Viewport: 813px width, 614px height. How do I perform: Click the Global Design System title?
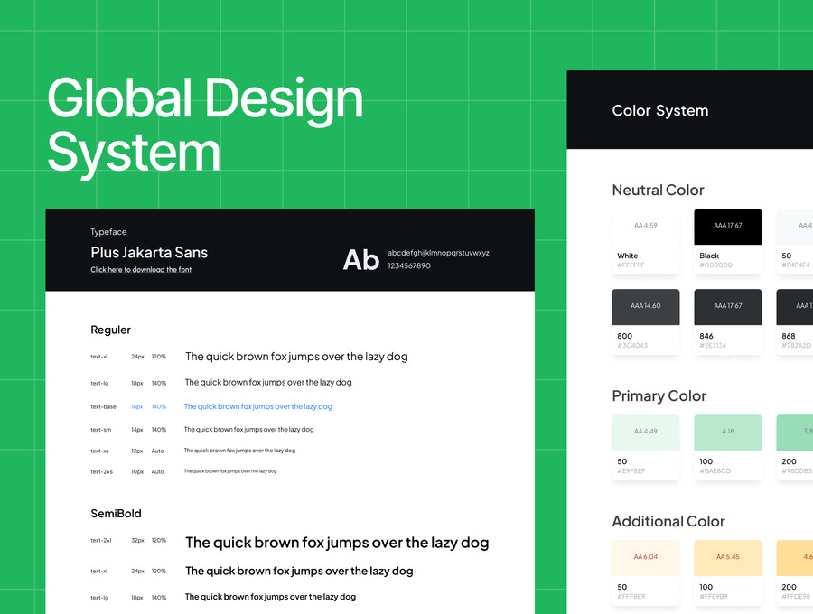tap(205, 125)
